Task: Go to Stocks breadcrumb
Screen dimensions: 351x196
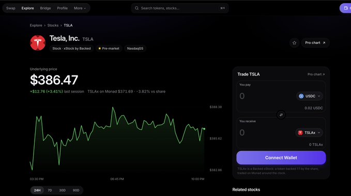Action: [53, 25]
